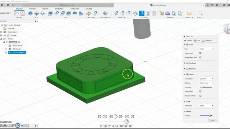Screen dimensions: 230x129
Task: Open the Manufacture workspace switcher
Action: click(6, 13)
